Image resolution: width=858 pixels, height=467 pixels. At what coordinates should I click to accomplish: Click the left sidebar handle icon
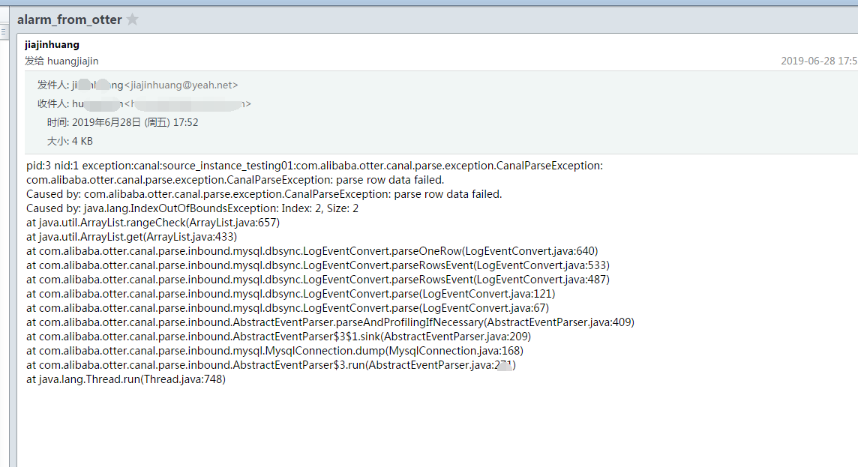coord(3,32)
